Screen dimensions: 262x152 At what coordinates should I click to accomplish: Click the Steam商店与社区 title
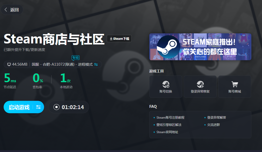point(54,39)
